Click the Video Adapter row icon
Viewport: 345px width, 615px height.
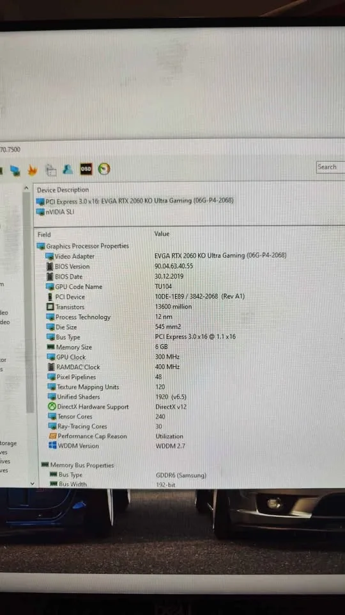coord(50,256)
